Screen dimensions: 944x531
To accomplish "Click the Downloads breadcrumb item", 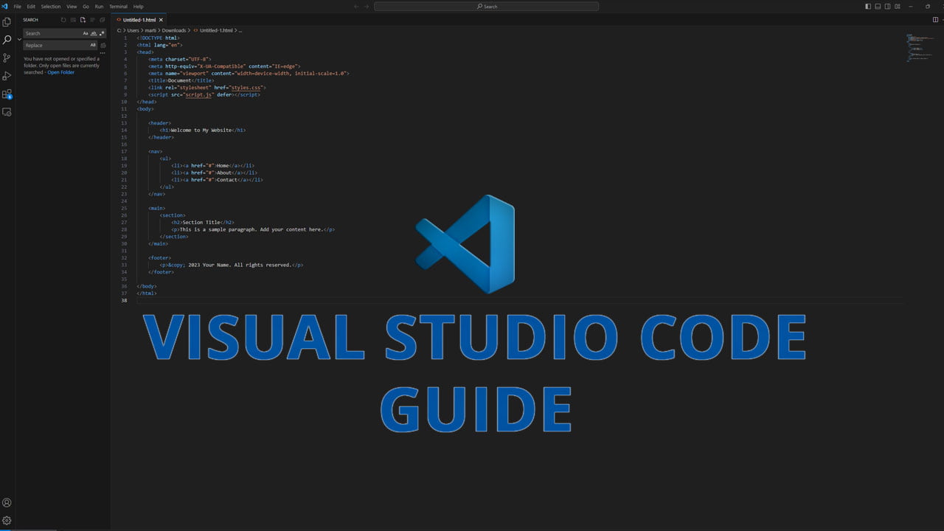I will 176,30.
